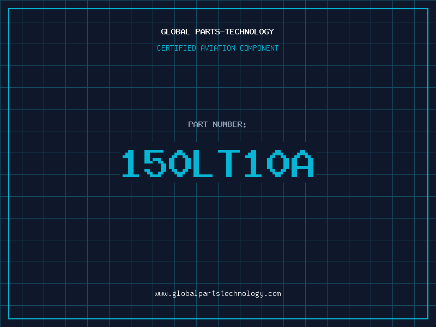
Task: Click the word PART in the label
Action: tap(198, 124)
